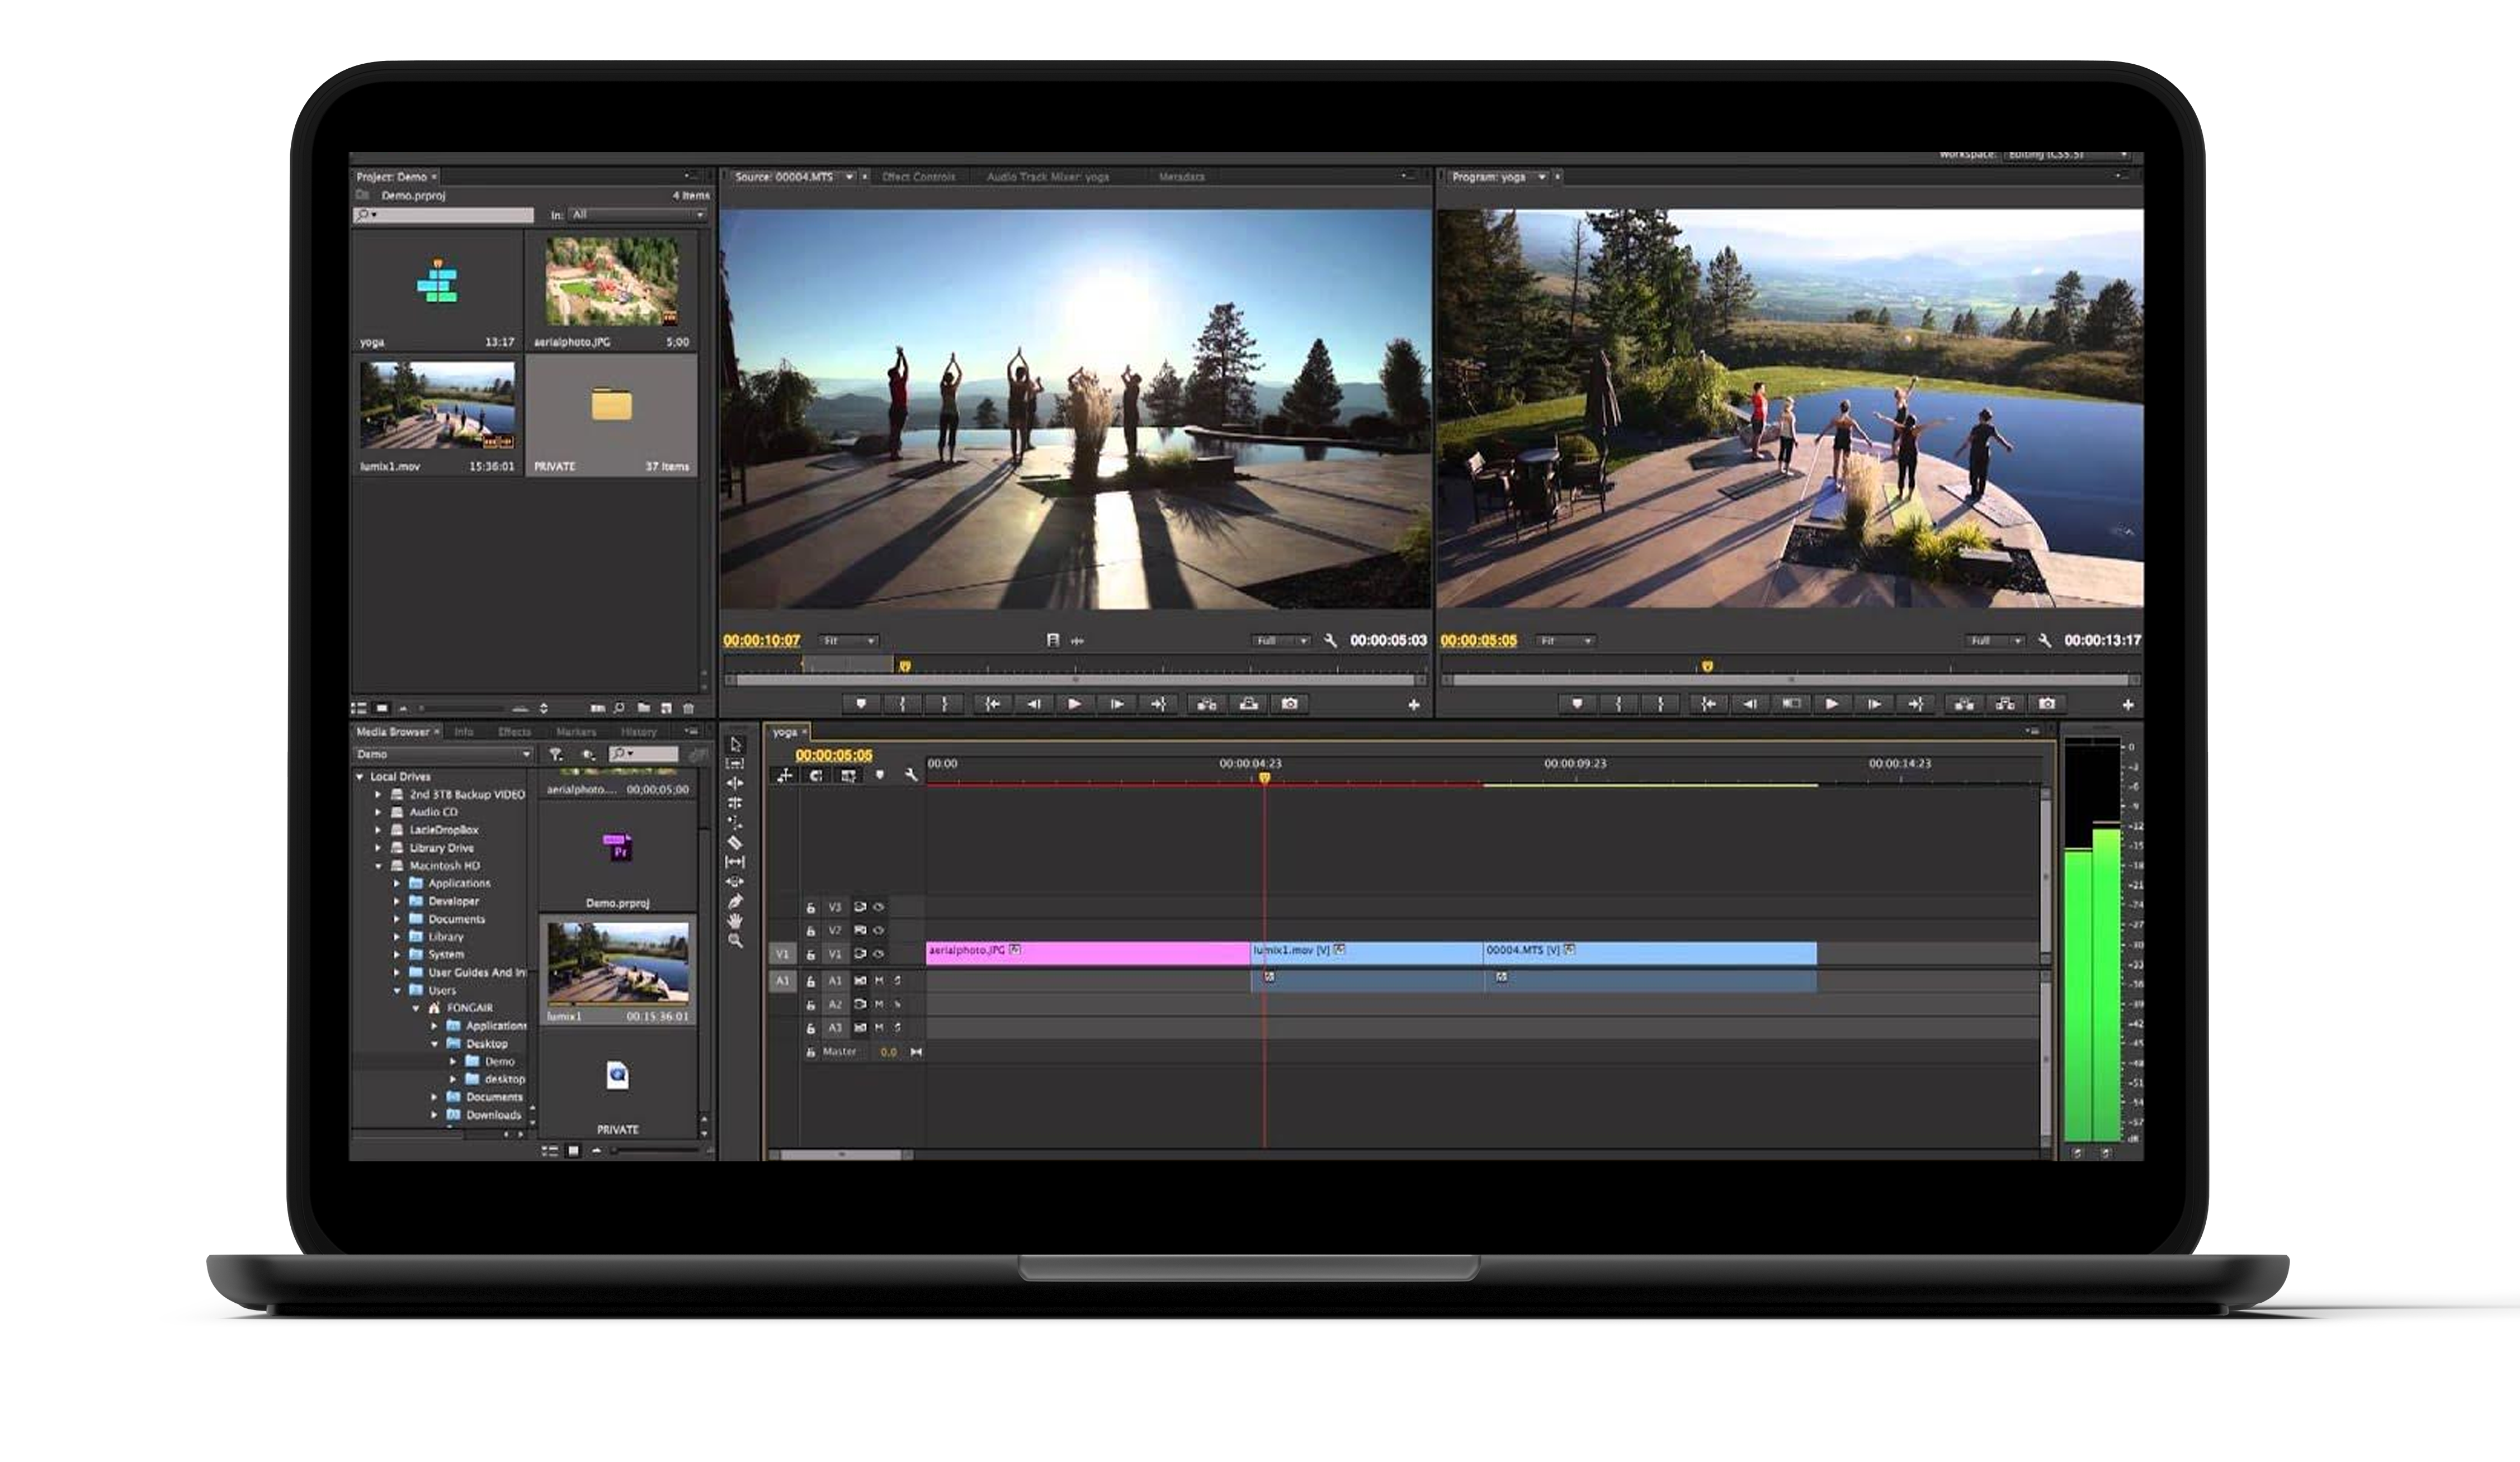Mute audio track A2
2520x1462 pixels.
point(879,1004)
